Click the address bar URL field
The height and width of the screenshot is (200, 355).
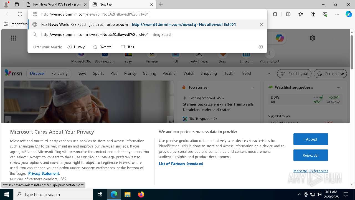click(x=147, y=14)
